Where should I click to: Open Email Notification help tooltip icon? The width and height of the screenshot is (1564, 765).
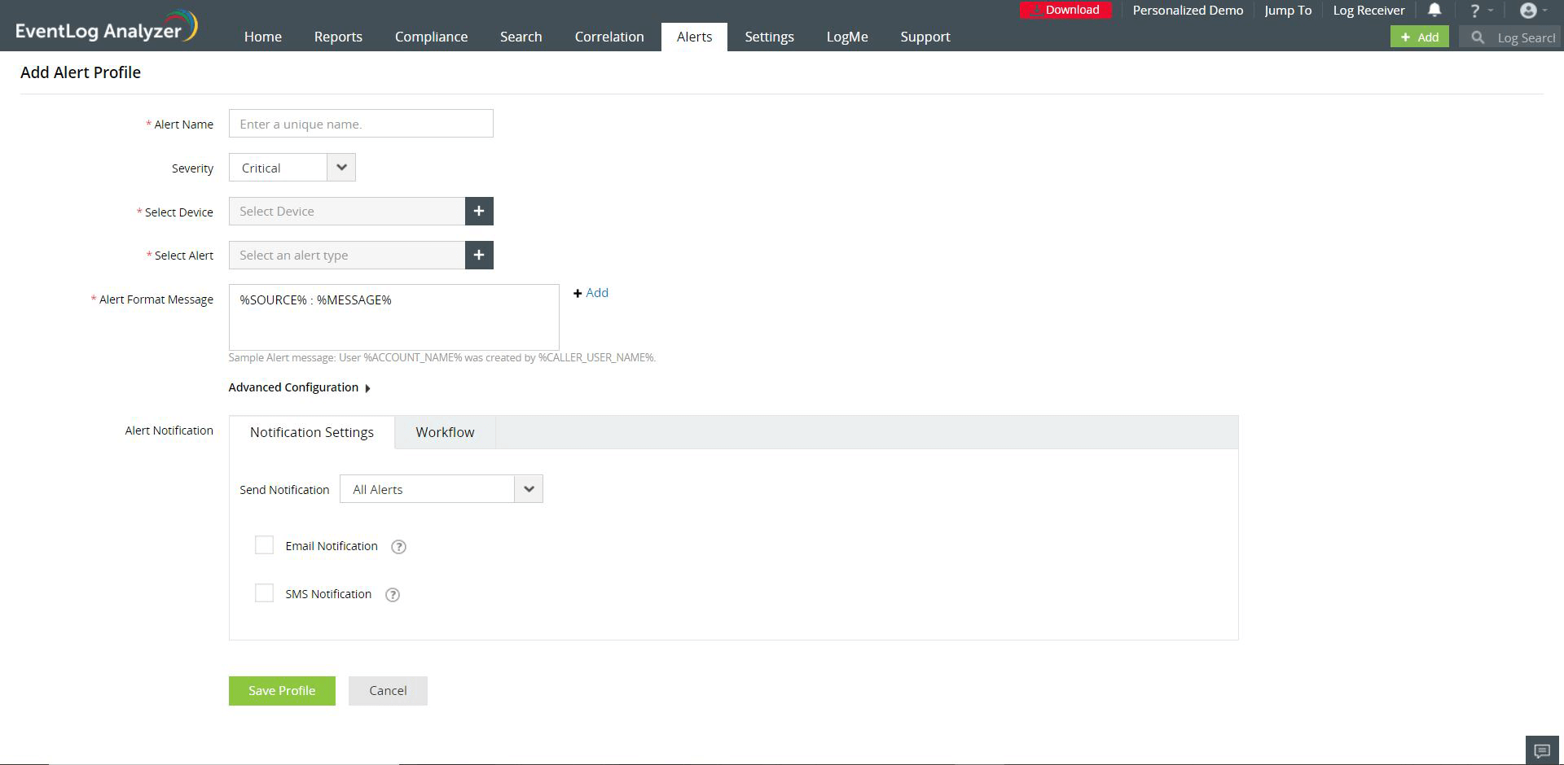[398, 547]
